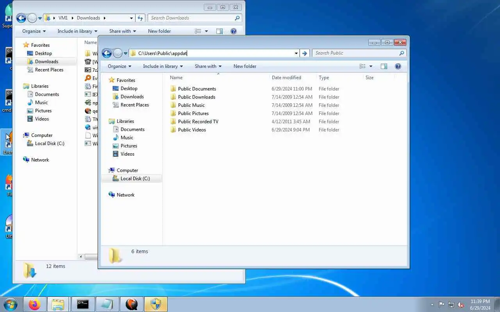Show hidden tray icons arrow
Image resolution: width=500 pixels, height=312 pixels.
point(432,305)
